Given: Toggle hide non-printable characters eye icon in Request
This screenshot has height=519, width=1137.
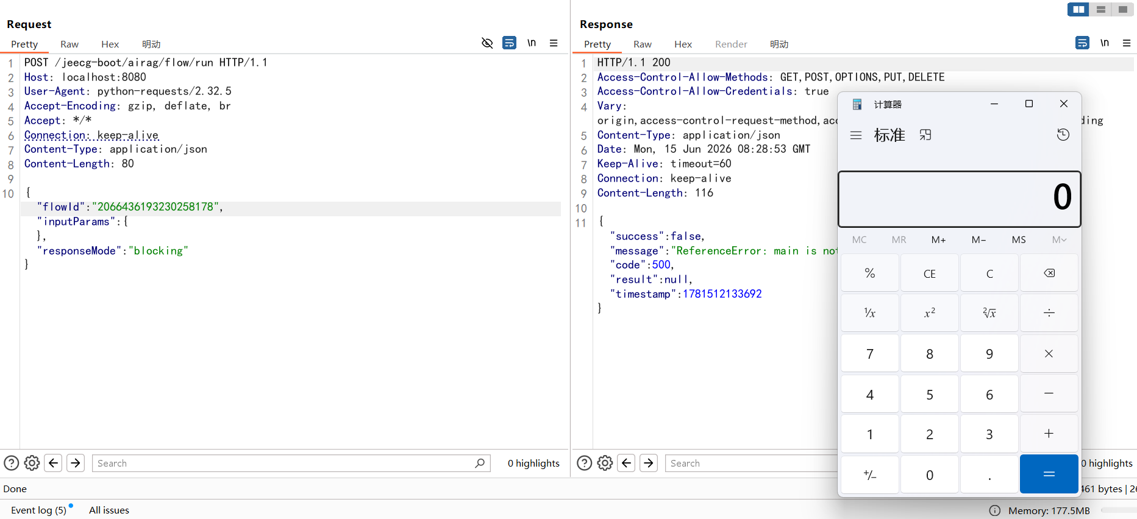Looking at the screenshot, I should click(x=487, y=43).
